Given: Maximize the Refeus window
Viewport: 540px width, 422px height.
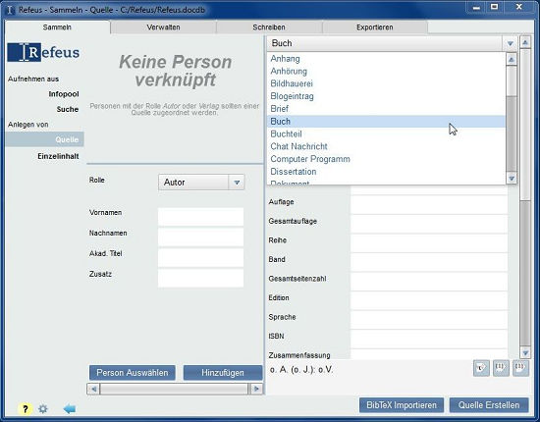Looking at the screenshot, I should tap(495, 7).
